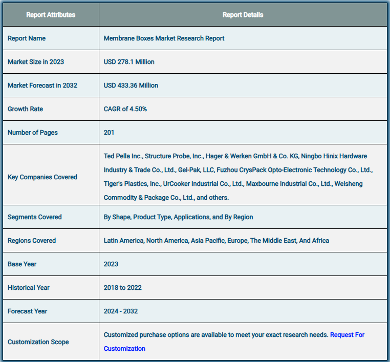The image size is (390, 362).
Task: Select the '2024 - 2032' value
Action: coord(121,311)
